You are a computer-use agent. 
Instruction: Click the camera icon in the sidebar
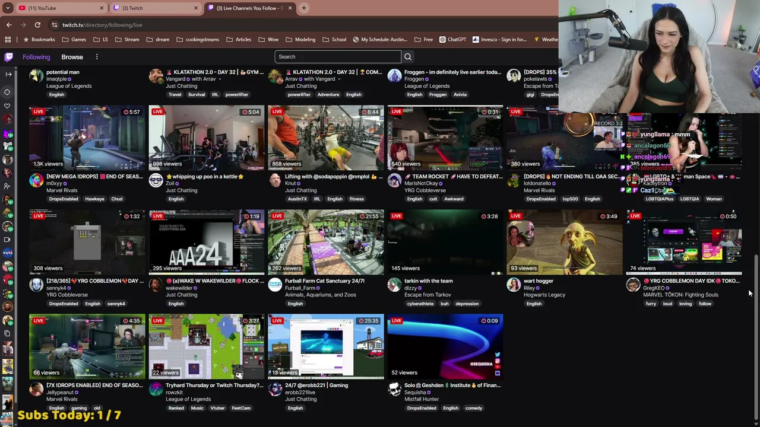click(7, 240)
